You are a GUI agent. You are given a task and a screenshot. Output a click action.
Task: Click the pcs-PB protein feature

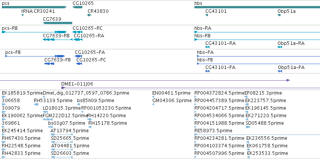click(35, 56)
